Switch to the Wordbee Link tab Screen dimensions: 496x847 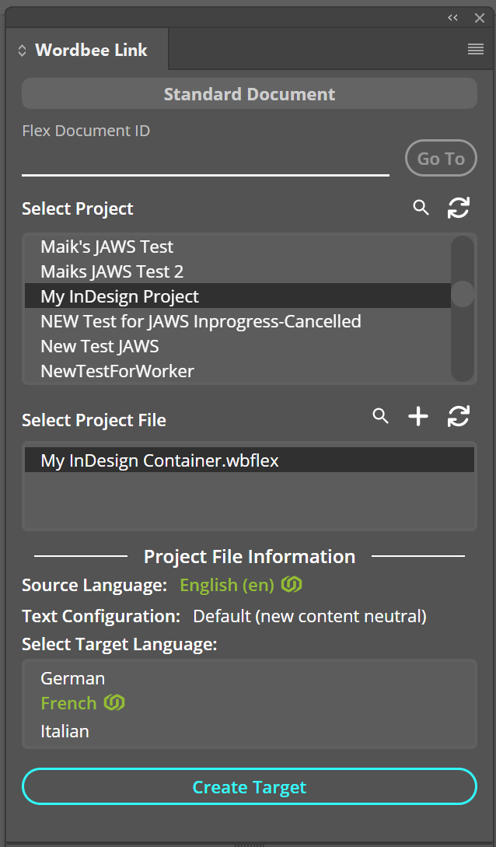point(91,51)
